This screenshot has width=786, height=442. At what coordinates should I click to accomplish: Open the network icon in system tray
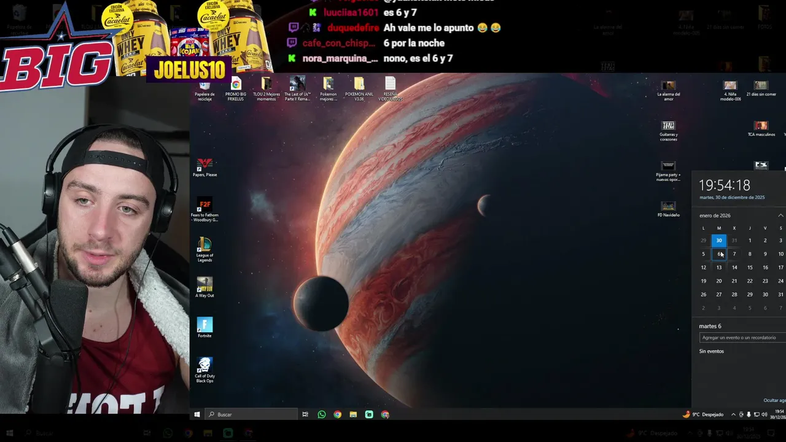tap(756, 414)
